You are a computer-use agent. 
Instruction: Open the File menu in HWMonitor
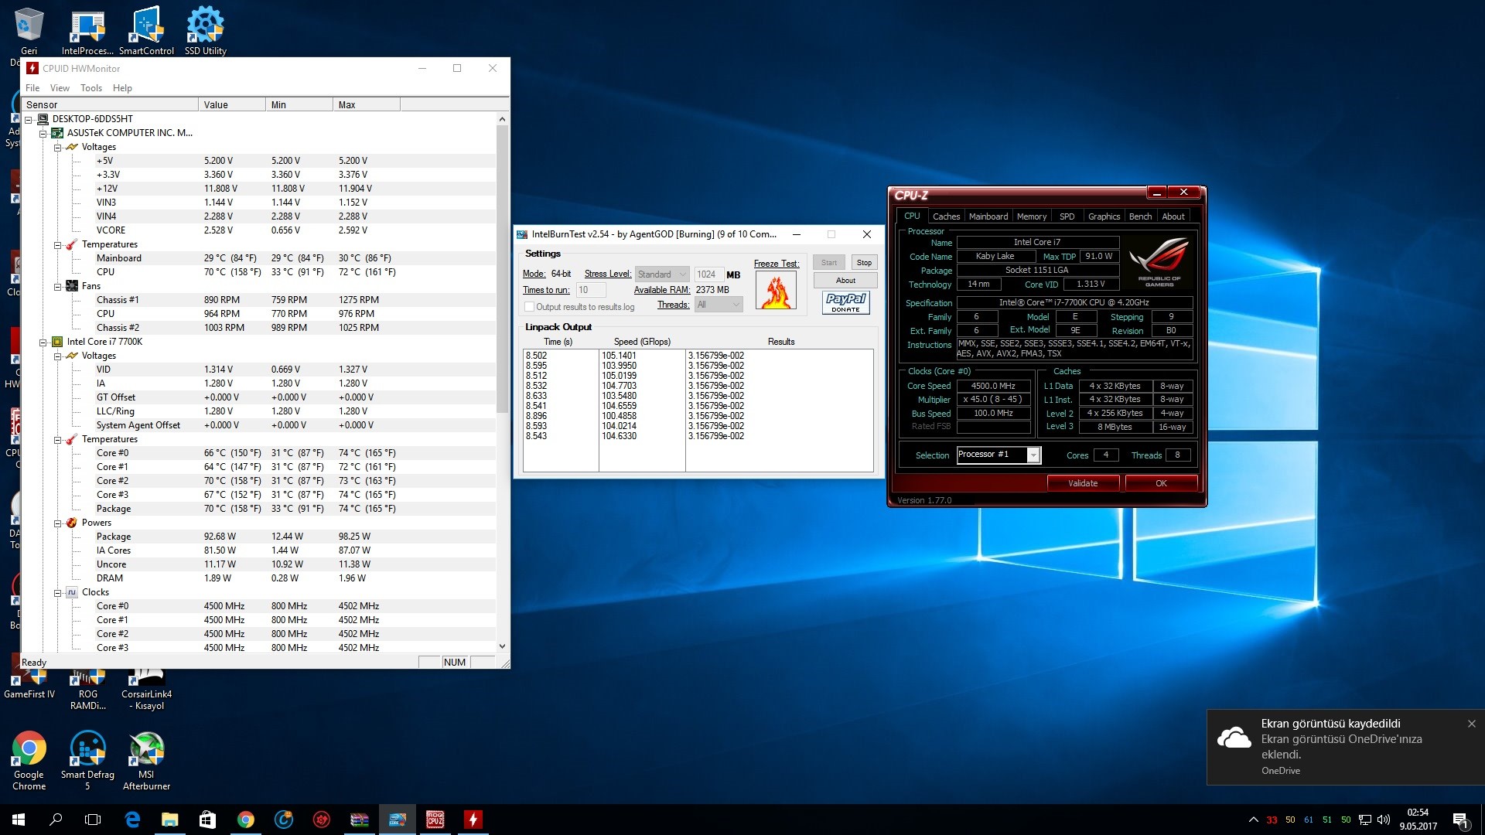(32, 88)
